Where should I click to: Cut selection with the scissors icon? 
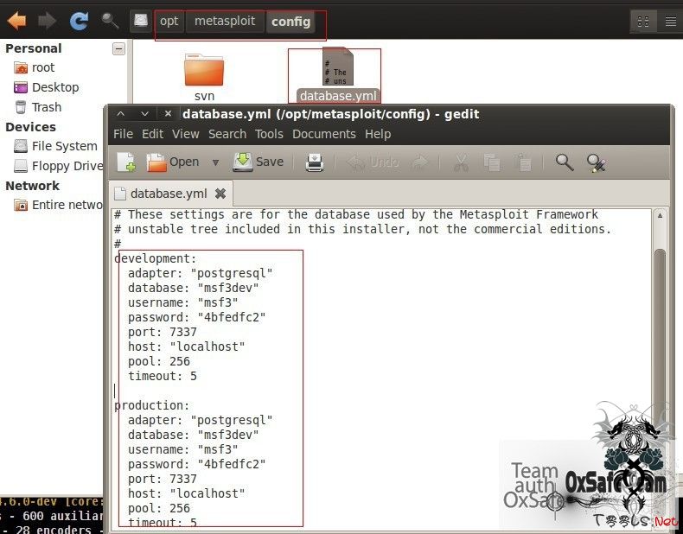click(461, 162)
